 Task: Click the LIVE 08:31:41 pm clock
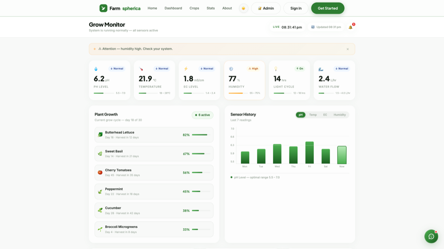point(287,27)
